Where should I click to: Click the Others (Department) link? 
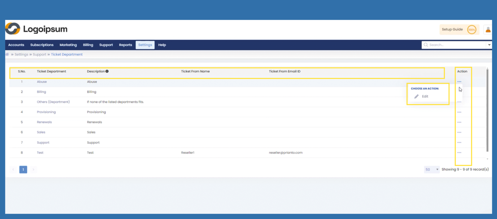click(53, 102)
